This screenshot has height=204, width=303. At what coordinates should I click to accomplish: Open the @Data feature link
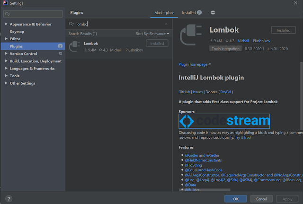(x=190, y=185)
